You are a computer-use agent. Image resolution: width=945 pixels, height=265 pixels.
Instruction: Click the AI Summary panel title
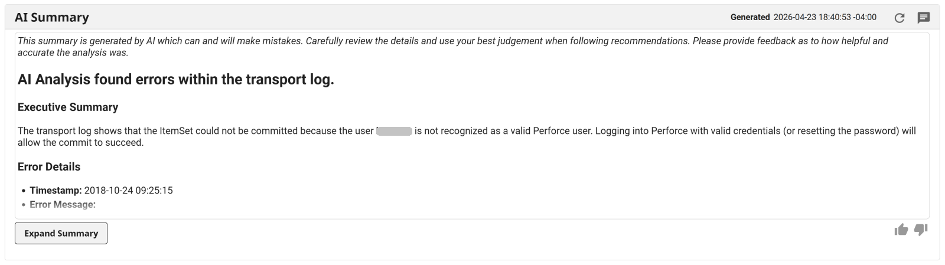coord(52,17)
